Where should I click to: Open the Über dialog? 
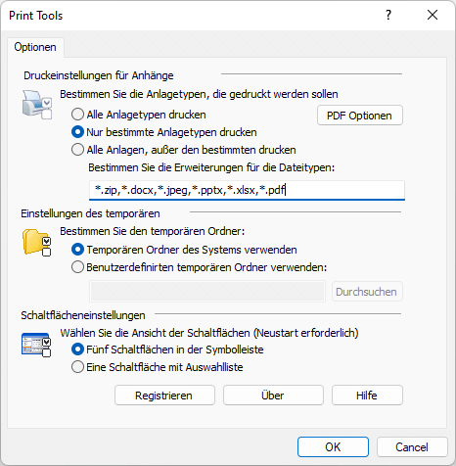pos(273,396)
